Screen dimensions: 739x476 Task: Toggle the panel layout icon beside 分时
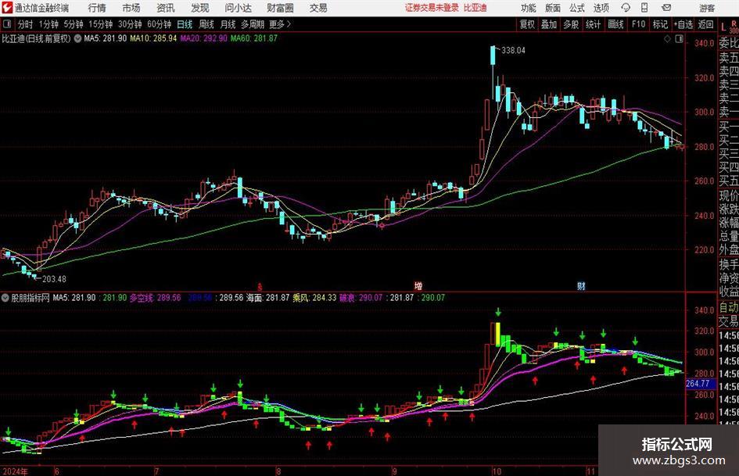point(7,24)
